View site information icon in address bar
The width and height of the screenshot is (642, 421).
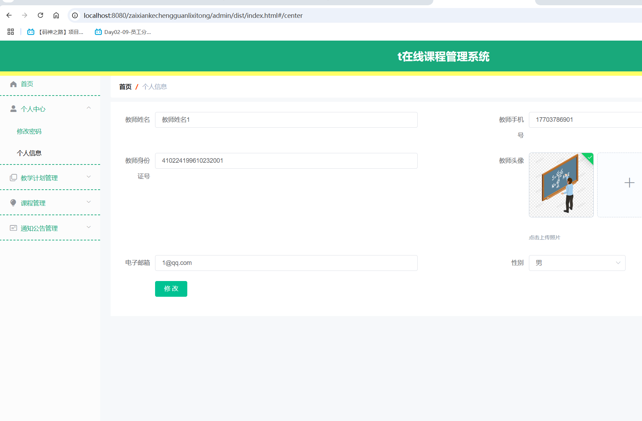pyautogui.click(x=75, y=15)
